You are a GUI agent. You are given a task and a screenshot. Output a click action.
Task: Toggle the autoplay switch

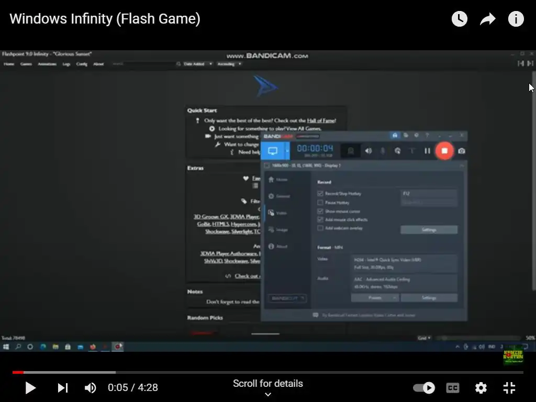click(424, 388)
